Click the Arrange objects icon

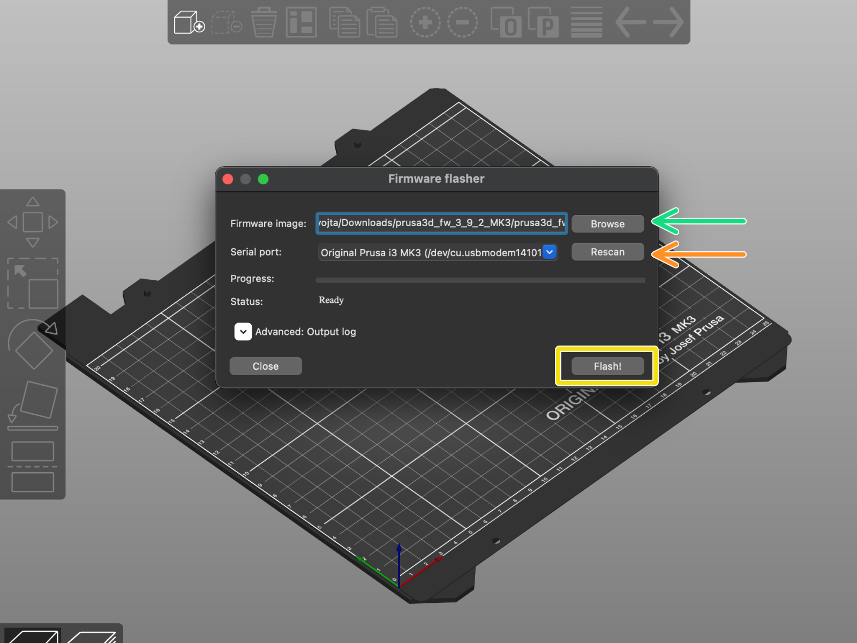tap(302, 23)
